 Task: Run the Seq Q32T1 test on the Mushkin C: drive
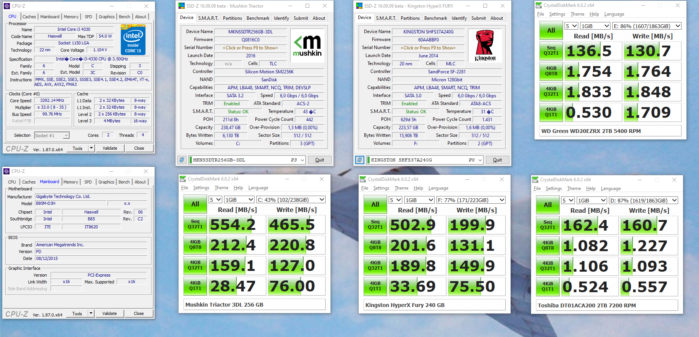pyautogui.click(x=195, y=224)
